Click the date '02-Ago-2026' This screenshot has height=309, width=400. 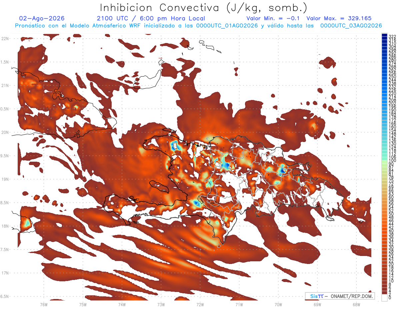[x=42, y=18]
